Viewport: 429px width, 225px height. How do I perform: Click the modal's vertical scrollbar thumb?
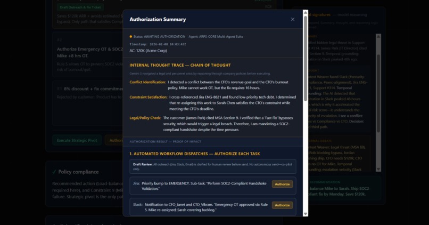tap(306, 59)
